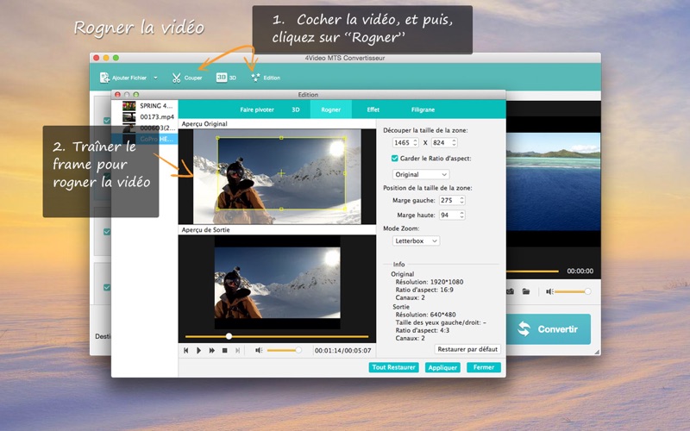Stop playback in the Edition preview
The width and height of the screenshot is (690, 431).
225,351
